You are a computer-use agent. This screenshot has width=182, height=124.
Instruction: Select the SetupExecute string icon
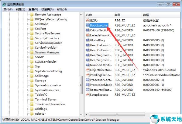(88, 95)
